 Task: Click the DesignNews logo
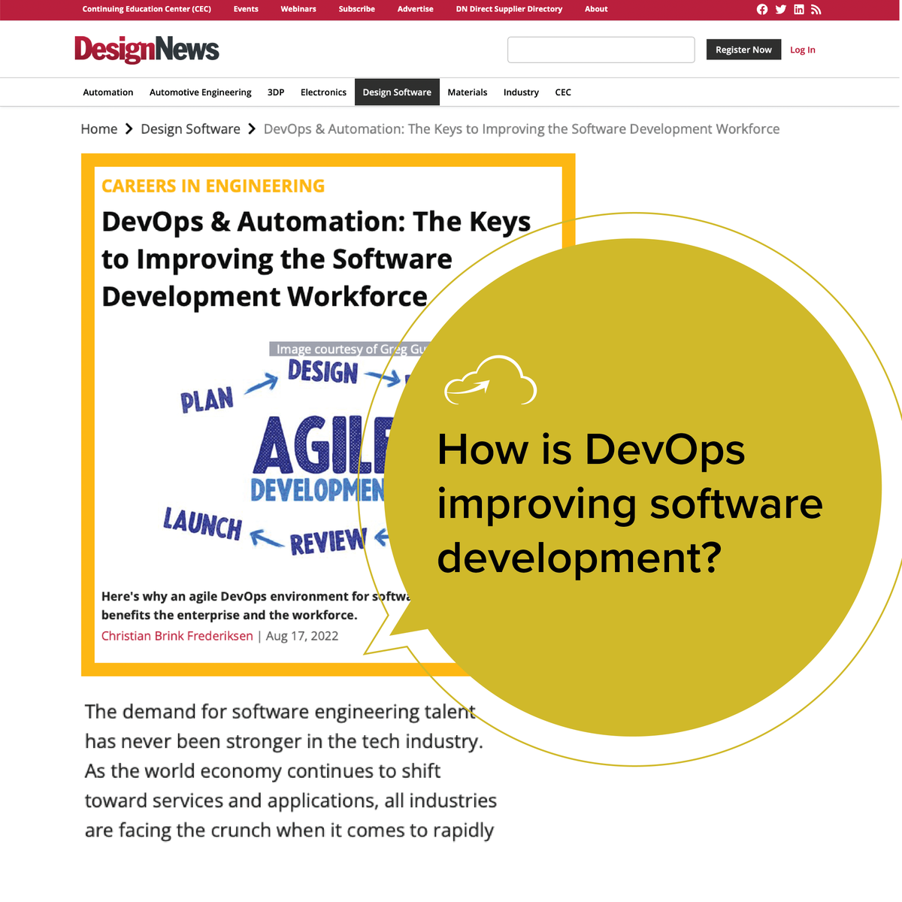(147, 50)
